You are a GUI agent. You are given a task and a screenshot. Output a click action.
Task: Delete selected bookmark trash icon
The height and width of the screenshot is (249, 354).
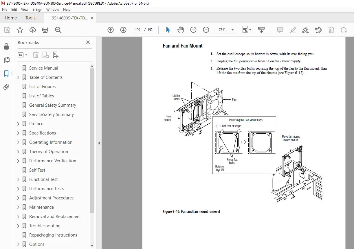point(36,55)
